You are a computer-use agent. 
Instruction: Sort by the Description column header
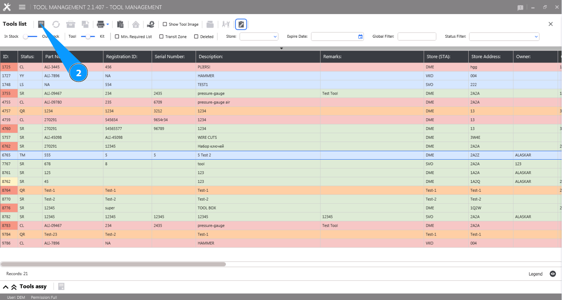[211, 57]
